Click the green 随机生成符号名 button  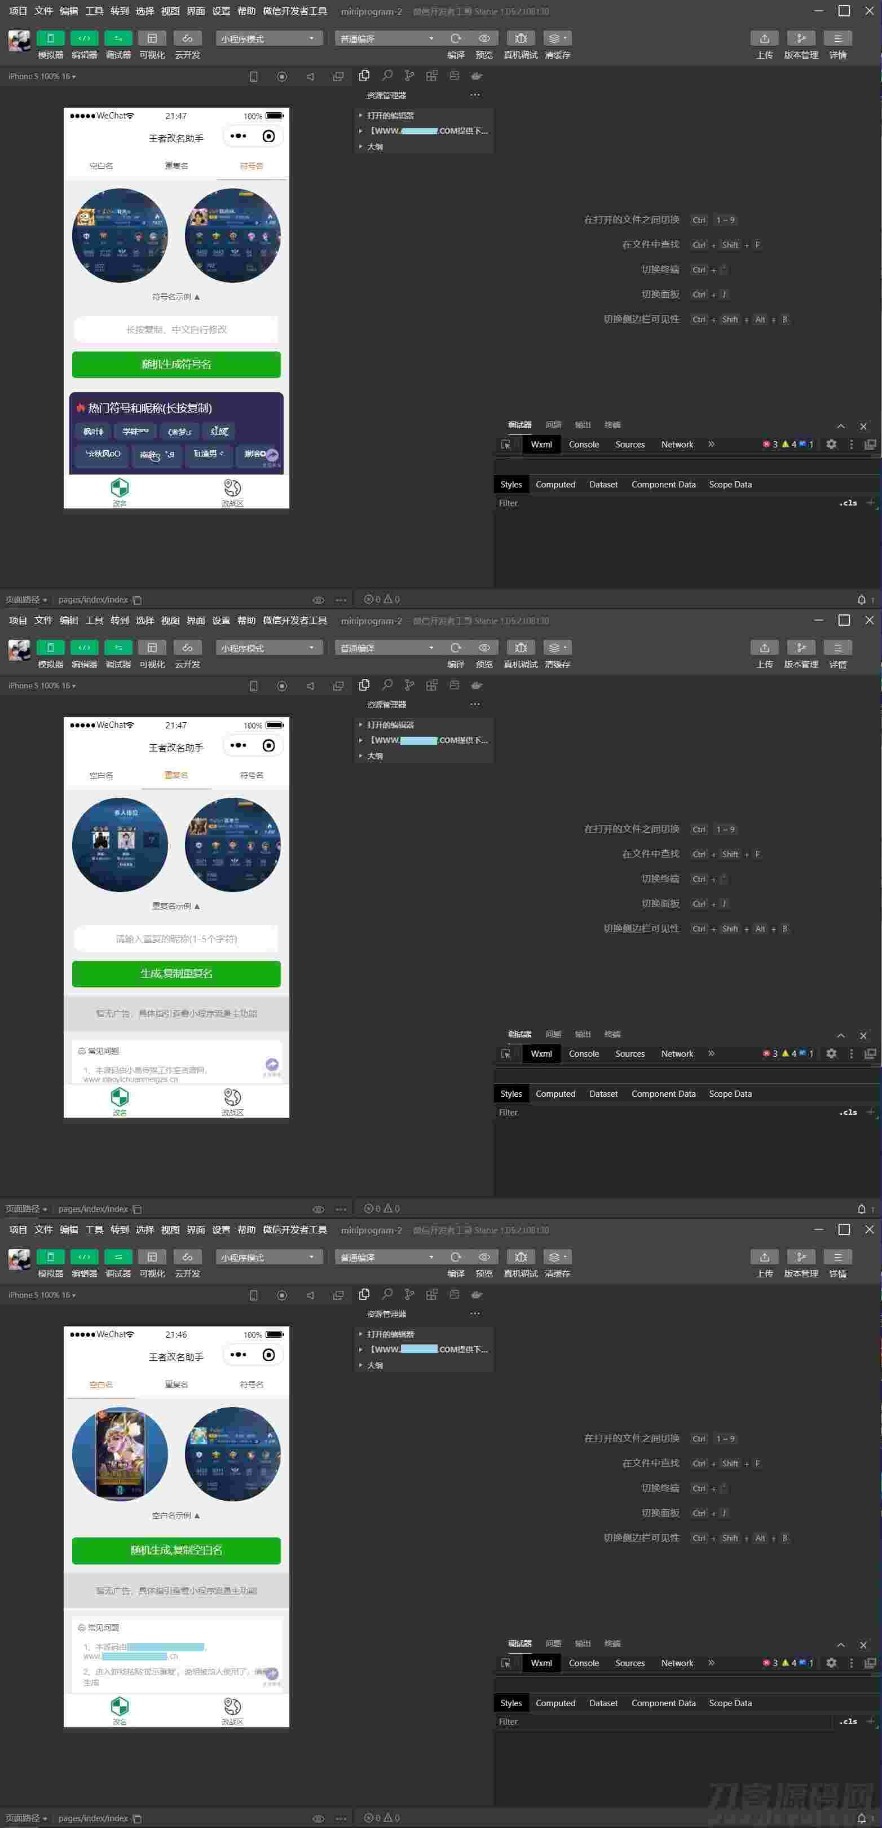pyautogui.click(x=176, y=364)
